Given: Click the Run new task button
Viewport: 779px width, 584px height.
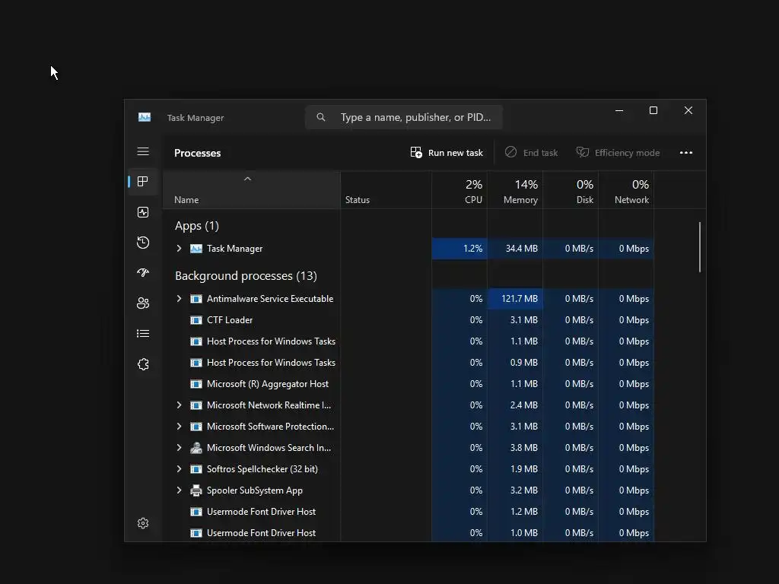Looking at the screenshot, I should [x=447, y=152].
